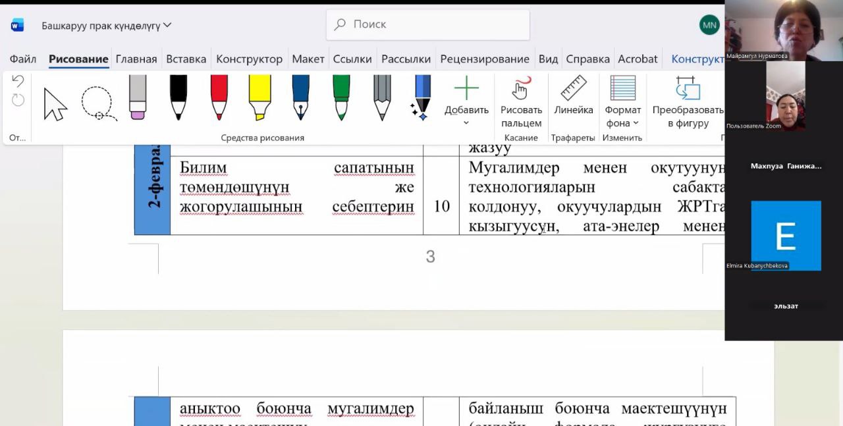843x426 pixels.
Task: Switch to the Рецензирование tab
Action: (x=485, y=59)
